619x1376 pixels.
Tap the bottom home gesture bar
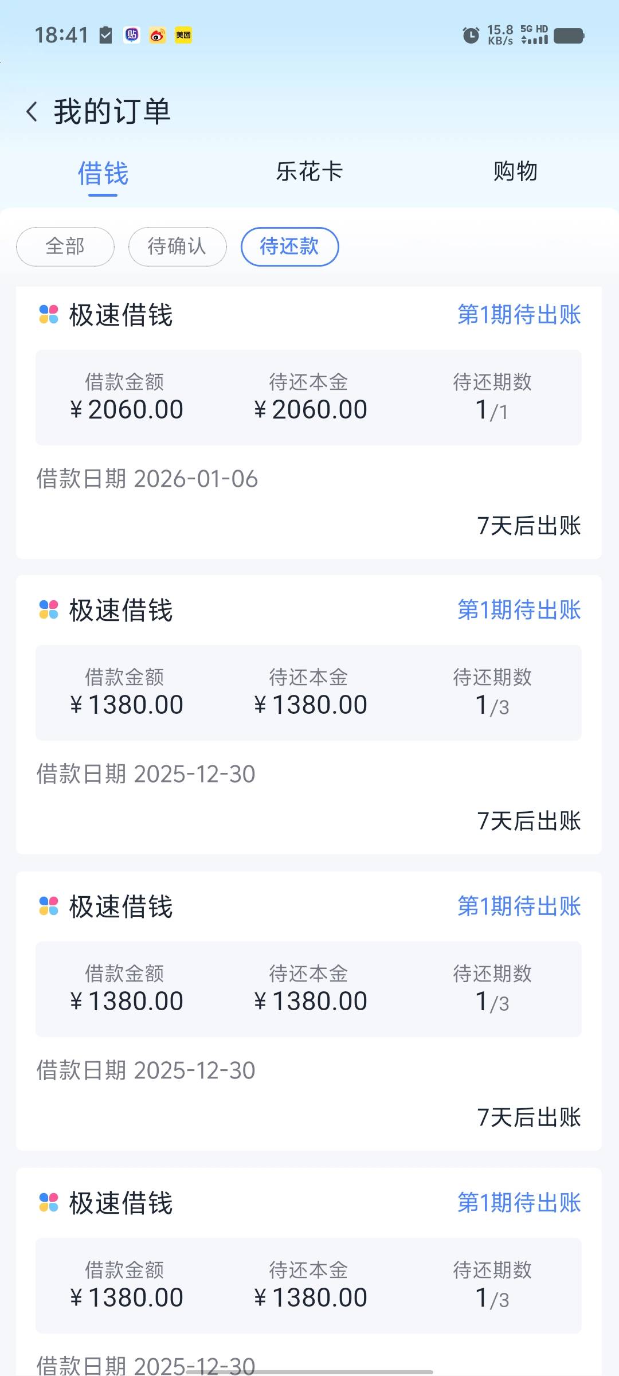309,1372
